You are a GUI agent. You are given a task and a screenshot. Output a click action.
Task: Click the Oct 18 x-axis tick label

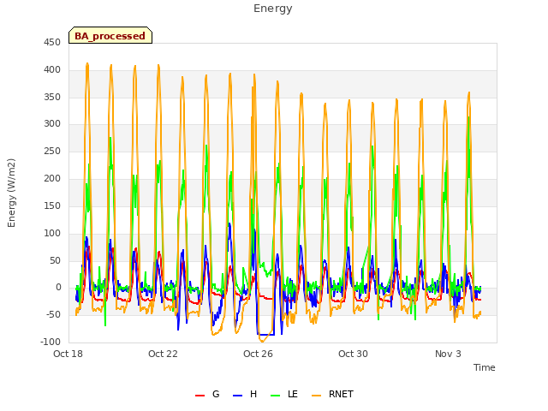coord(68,354)
